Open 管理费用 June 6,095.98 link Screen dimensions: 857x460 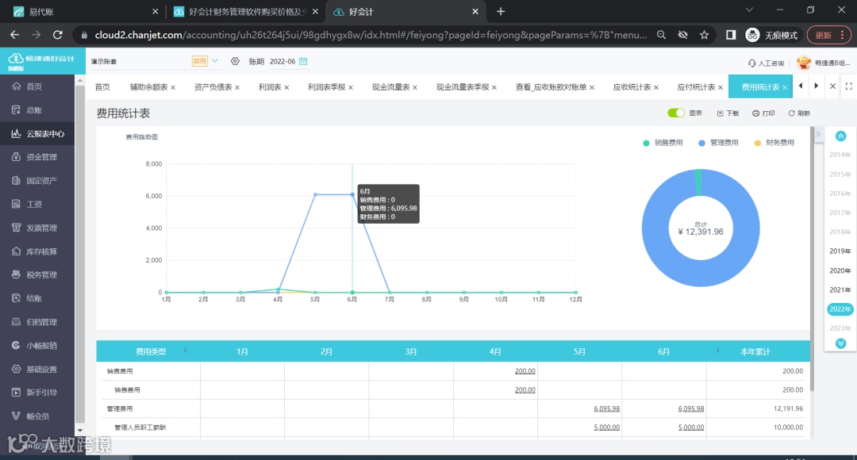(x=691, y=408)
